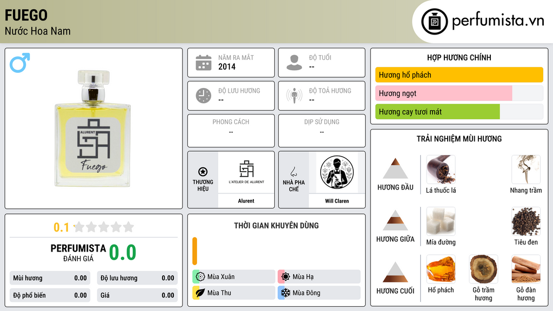Click the Mùa Thu season label
This screenshot has width=553, height=311.
point(219,293)
